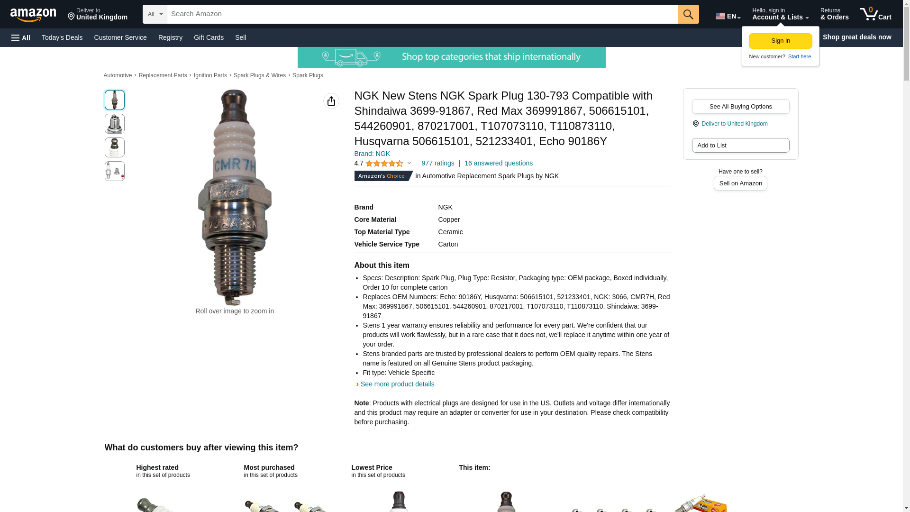Focus the Search Amazon input field
The width and height of the screenshot is (910, 512).
tap(422, 14)
